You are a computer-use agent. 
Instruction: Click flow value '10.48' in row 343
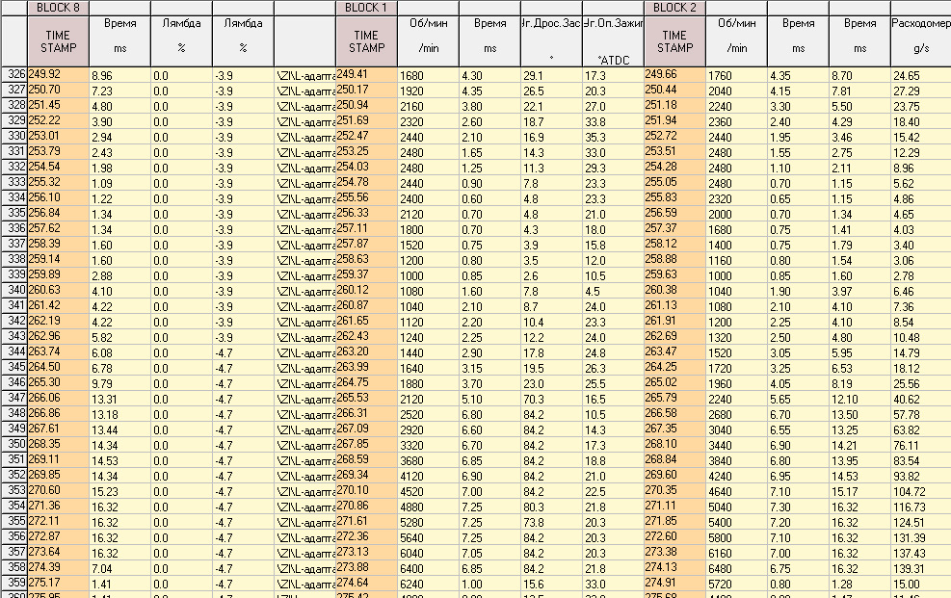pos(921,337)
